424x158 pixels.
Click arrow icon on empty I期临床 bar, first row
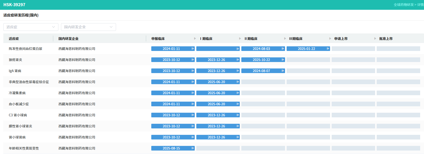[238, 49]
